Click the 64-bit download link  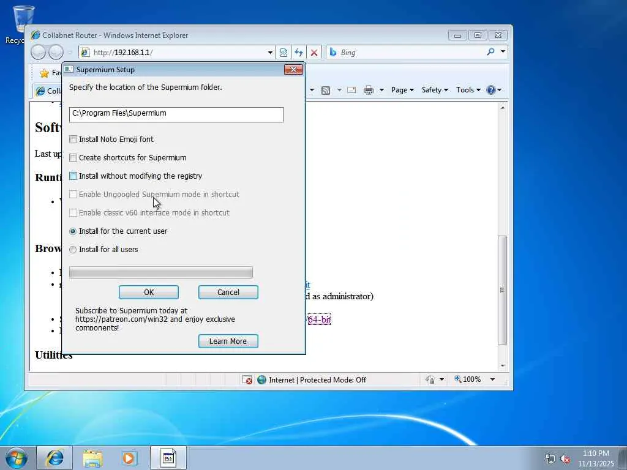(x=319, y=319)
